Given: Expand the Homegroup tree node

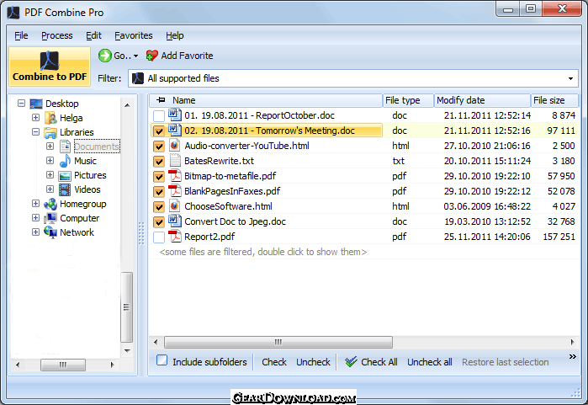Looking at the screenshot, I should pyautogui.click(x=35, y=204).
